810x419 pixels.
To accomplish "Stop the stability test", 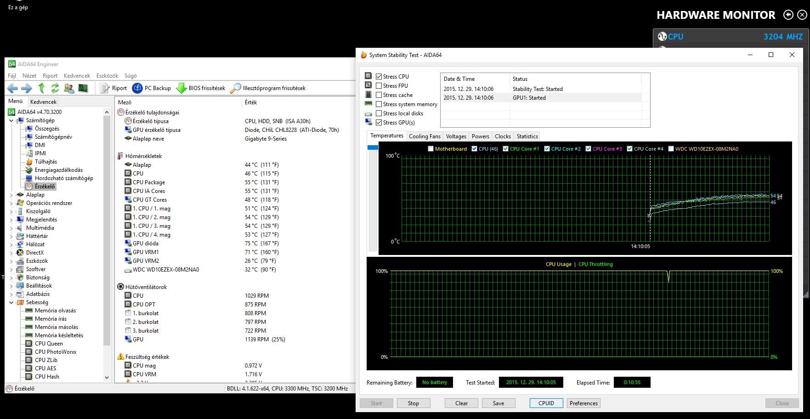I will pos(413,403).
